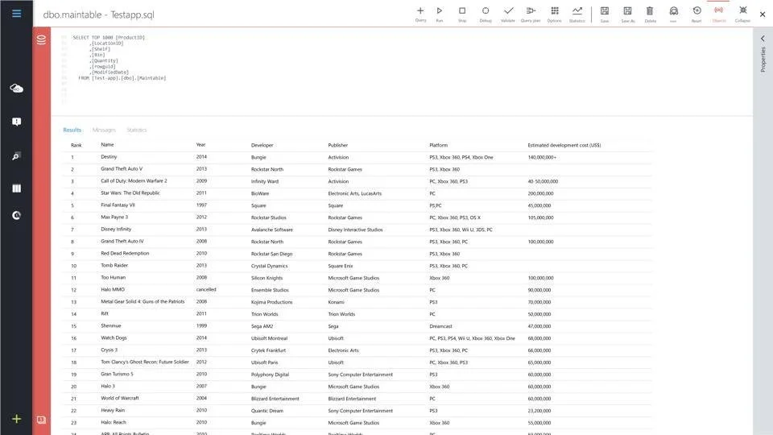
Task: Select the World of Warcraft cell
Action: click(x=120, y=398)
